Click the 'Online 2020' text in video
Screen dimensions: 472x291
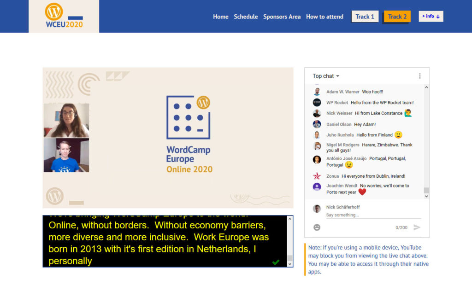(x=189, y=169)
